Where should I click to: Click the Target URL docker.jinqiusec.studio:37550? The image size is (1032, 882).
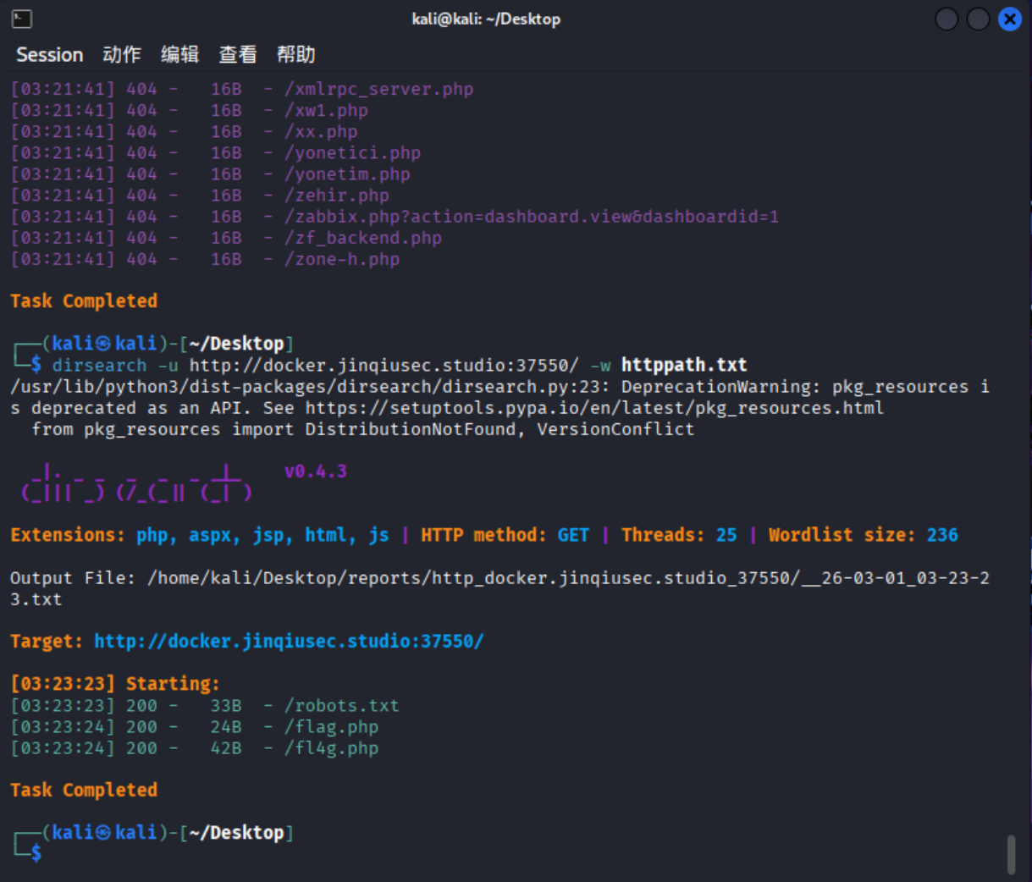coord(289,642)
